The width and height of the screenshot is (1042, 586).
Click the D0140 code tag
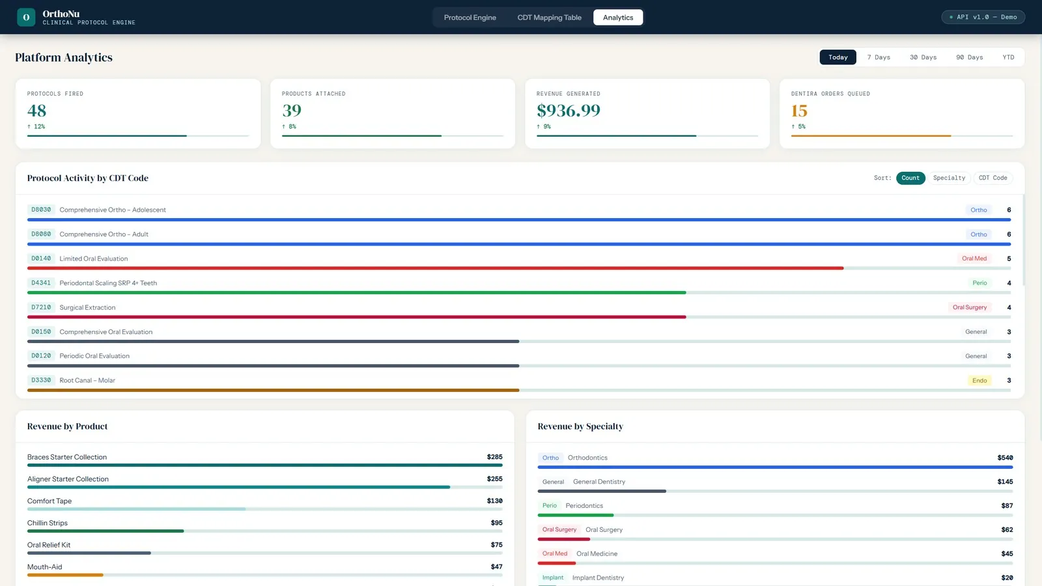[x=41, y=258]
